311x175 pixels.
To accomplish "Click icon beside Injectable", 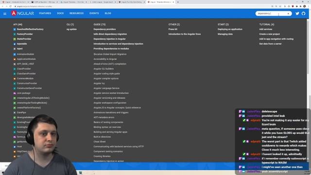I will point(15,44).
